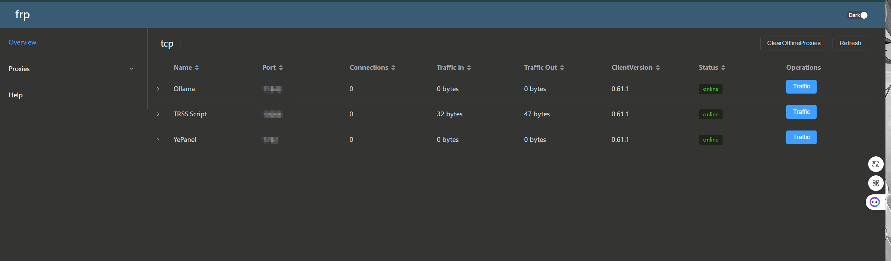Click the translate floating icon
891x261 pixels.
point(875,164)
